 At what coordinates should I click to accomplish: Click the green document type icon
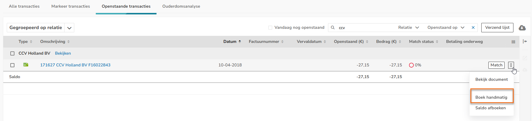point(26,65)
